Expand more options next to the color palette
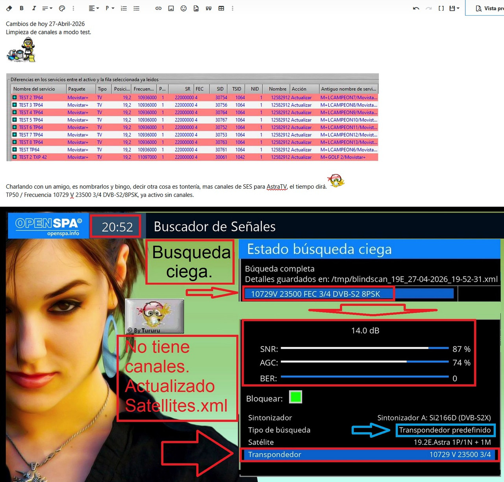 coord(73,8)
